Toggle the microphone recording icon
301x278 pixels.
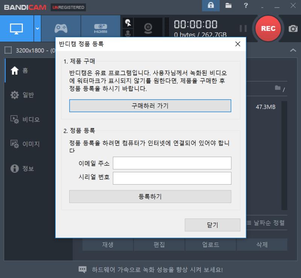[128, 34]
